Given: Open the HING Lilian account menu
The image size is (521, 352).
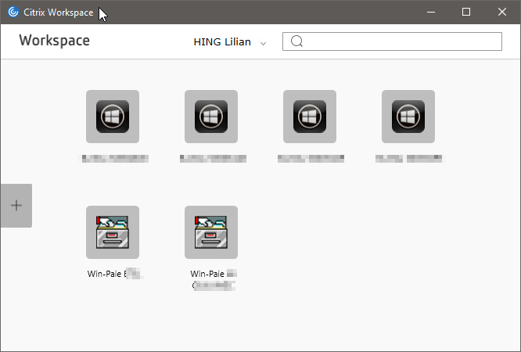Looking at the screenshot, I should point(222,42).
